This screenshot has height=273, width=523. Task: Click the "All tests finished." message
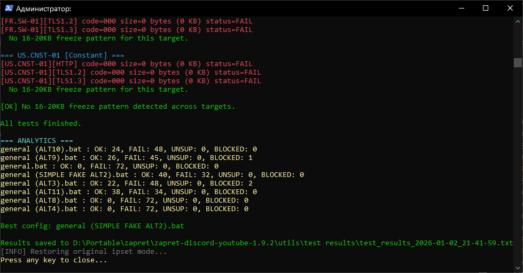41,124
